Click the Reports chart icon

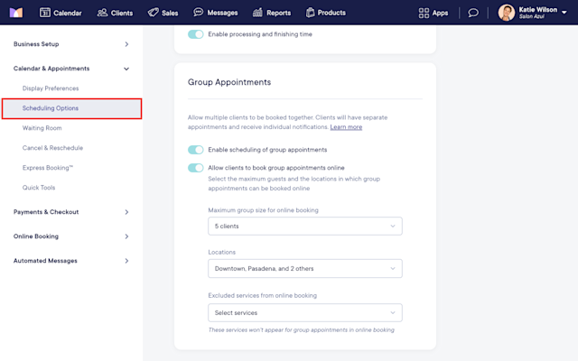click(x=257, y=13)
